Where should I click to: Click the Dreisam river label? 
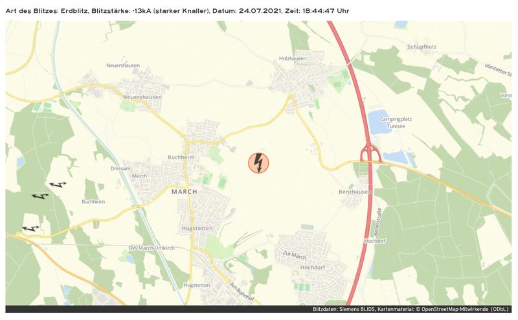[120, 168]
